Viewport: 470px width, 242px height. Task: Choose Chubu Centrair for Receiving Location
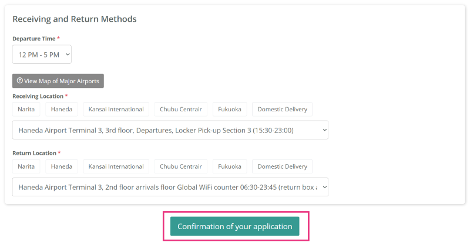pos(181,109)
